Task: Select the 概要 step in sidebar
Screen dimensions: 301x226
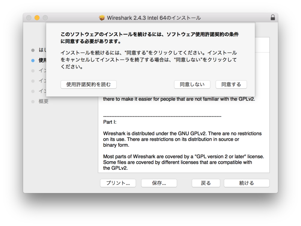Action: click(x=43, y=101)
